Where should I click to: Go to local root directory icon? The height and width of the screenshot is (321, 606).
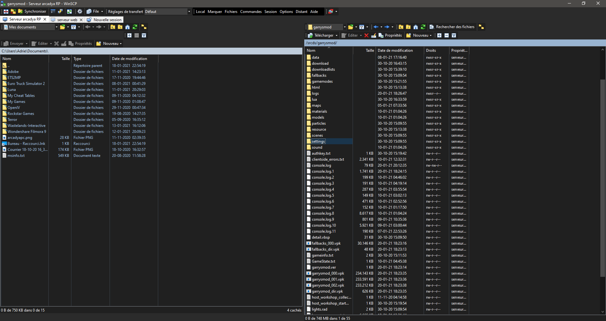coord(120,27)
